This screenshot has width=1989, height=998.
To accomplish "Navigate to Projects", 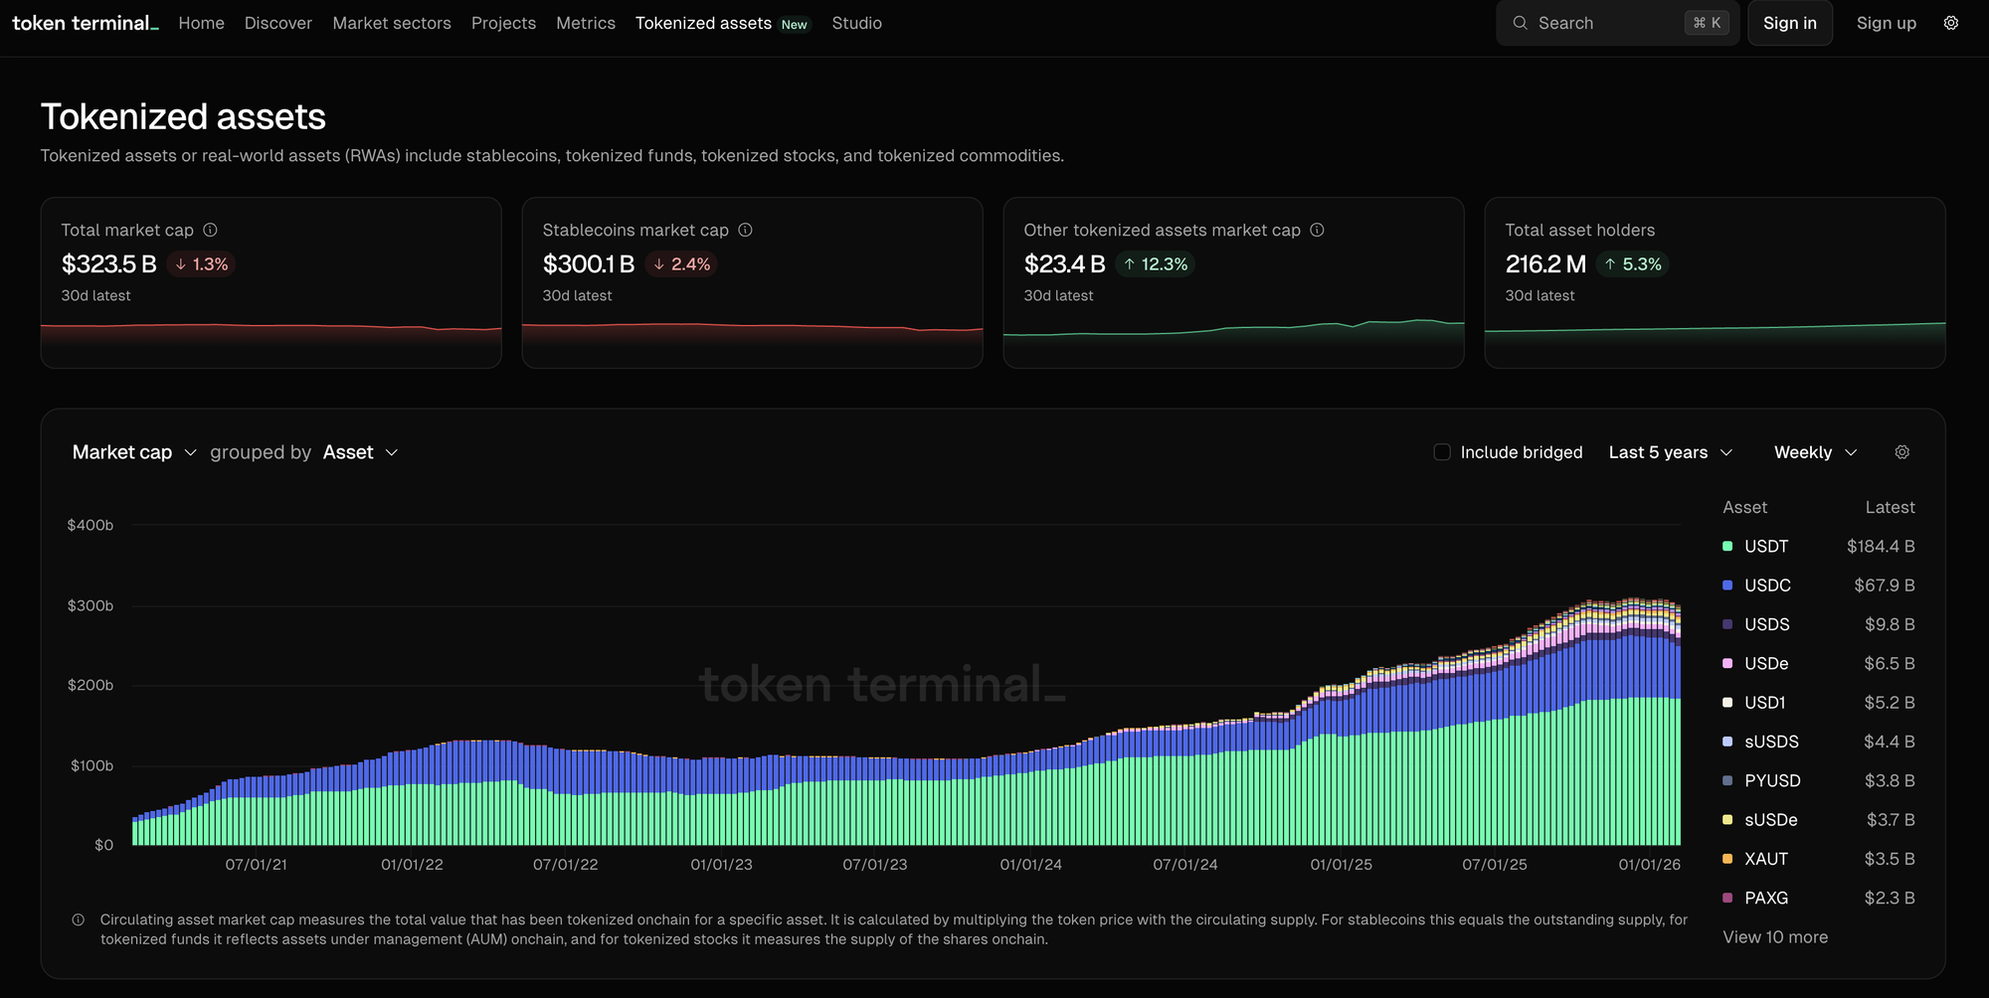I will click(x=503, y=23).
